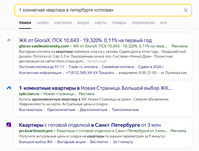Open "Квартиры с готовой отделкой" result title

90,125
